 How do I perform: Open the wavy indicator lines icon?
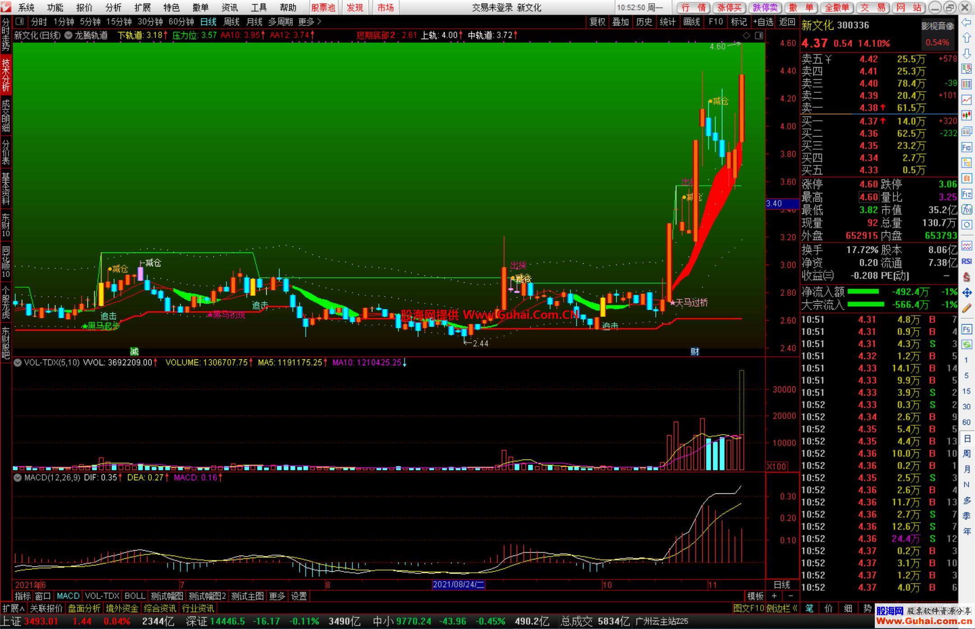(966, 246)
